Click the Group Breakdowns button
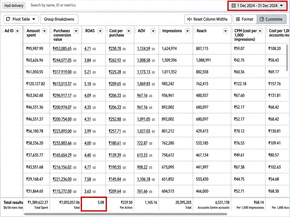The width and height of the screenshot is (290, 217). (x=59, y=19)
